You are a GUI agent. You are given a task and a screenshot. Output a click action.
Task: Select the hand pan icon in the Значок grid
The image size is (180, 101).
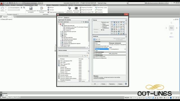112,27
